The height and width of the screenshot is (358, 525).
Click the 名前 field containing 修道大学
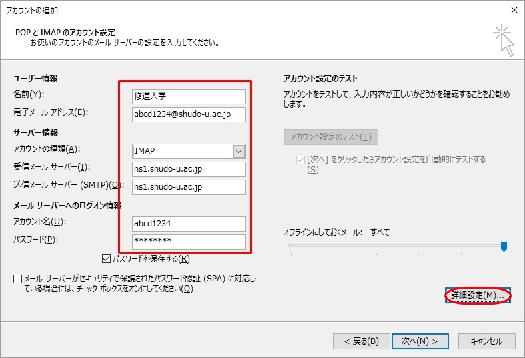click(x=189, y=96)
